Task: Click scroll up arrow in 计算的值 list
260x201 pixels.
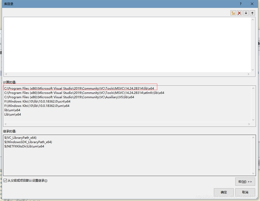Action: 253,88
